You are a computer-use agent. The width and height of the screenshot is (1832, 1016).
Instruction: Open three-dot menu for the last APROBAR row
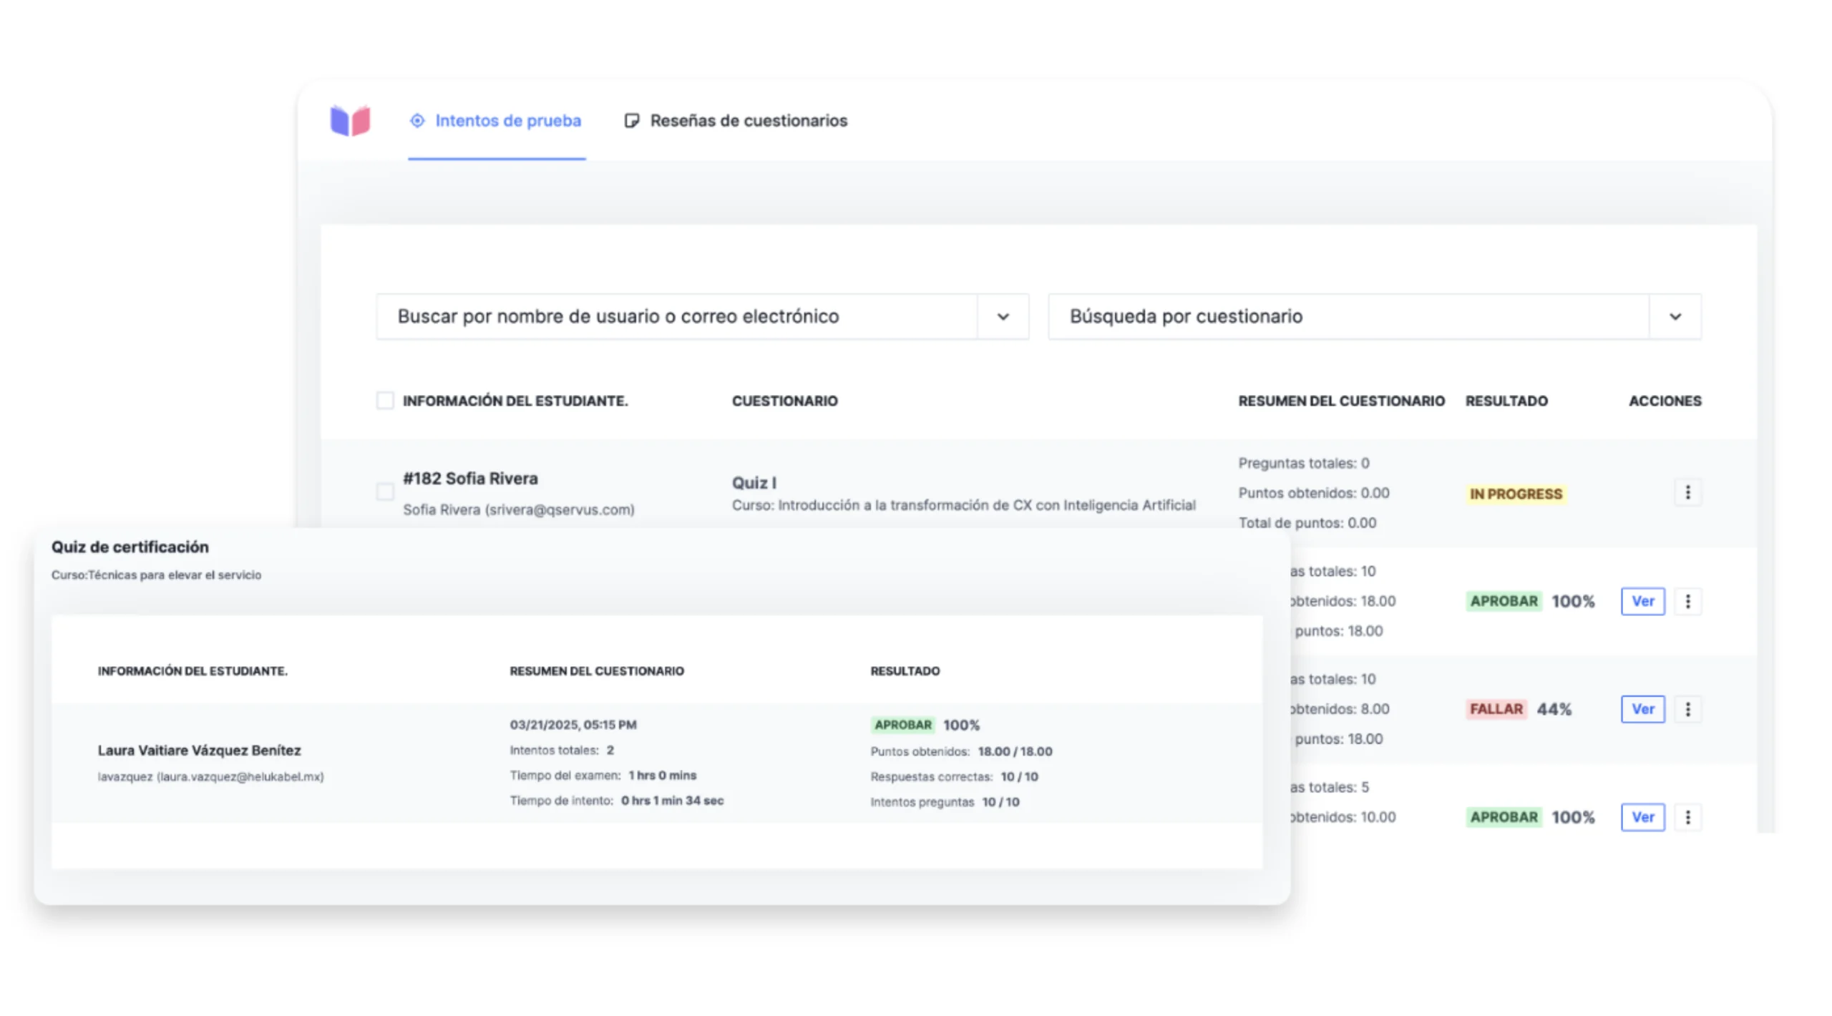(x=1687, y=817)
